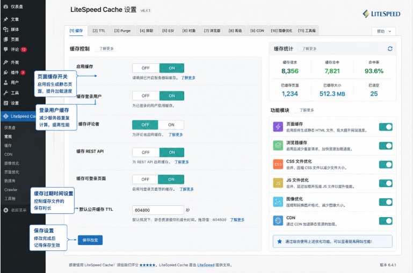Click the comments count badge 12

coord(24,49)
